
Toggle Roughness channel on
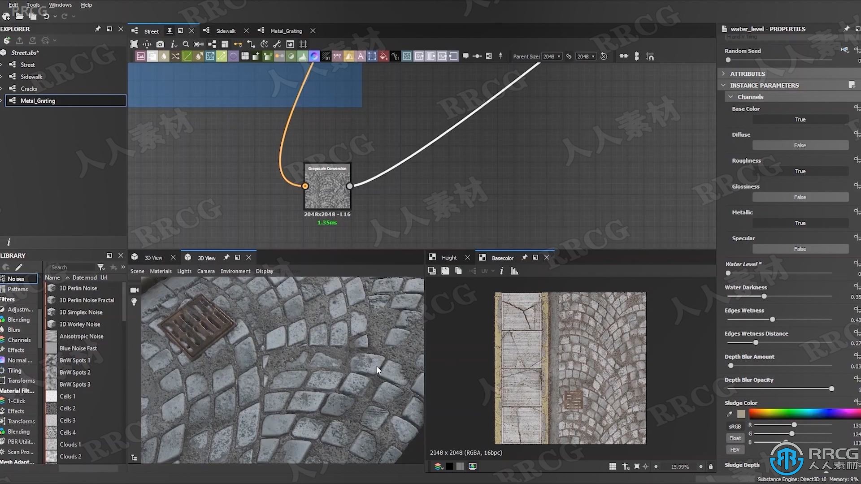(800, 171)
